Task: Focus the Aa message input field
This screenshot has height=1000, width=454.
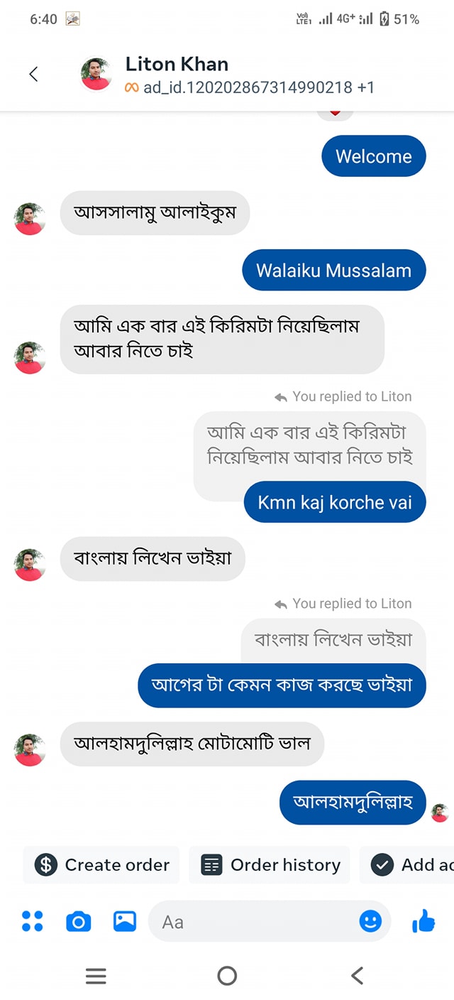Action: pos(255,921)
